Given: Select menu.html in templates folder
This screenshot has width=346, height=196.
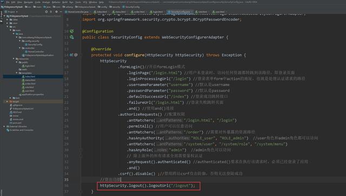Looking at the screenshot, I should click(x=29, y=80).
